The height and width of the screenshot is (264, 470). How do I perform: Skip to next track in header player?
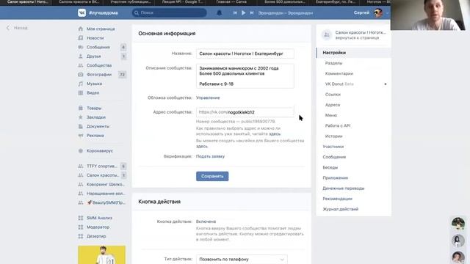tap(252, 13)
